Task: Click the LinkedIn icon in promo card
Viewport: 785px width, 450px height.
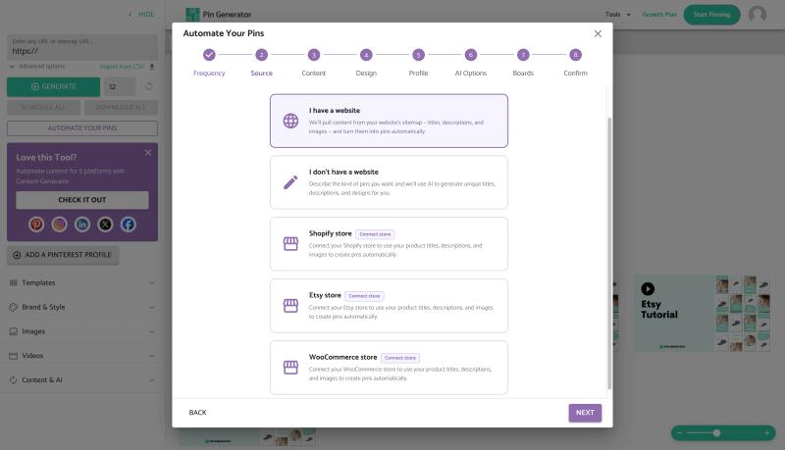Action: [82, 225]
